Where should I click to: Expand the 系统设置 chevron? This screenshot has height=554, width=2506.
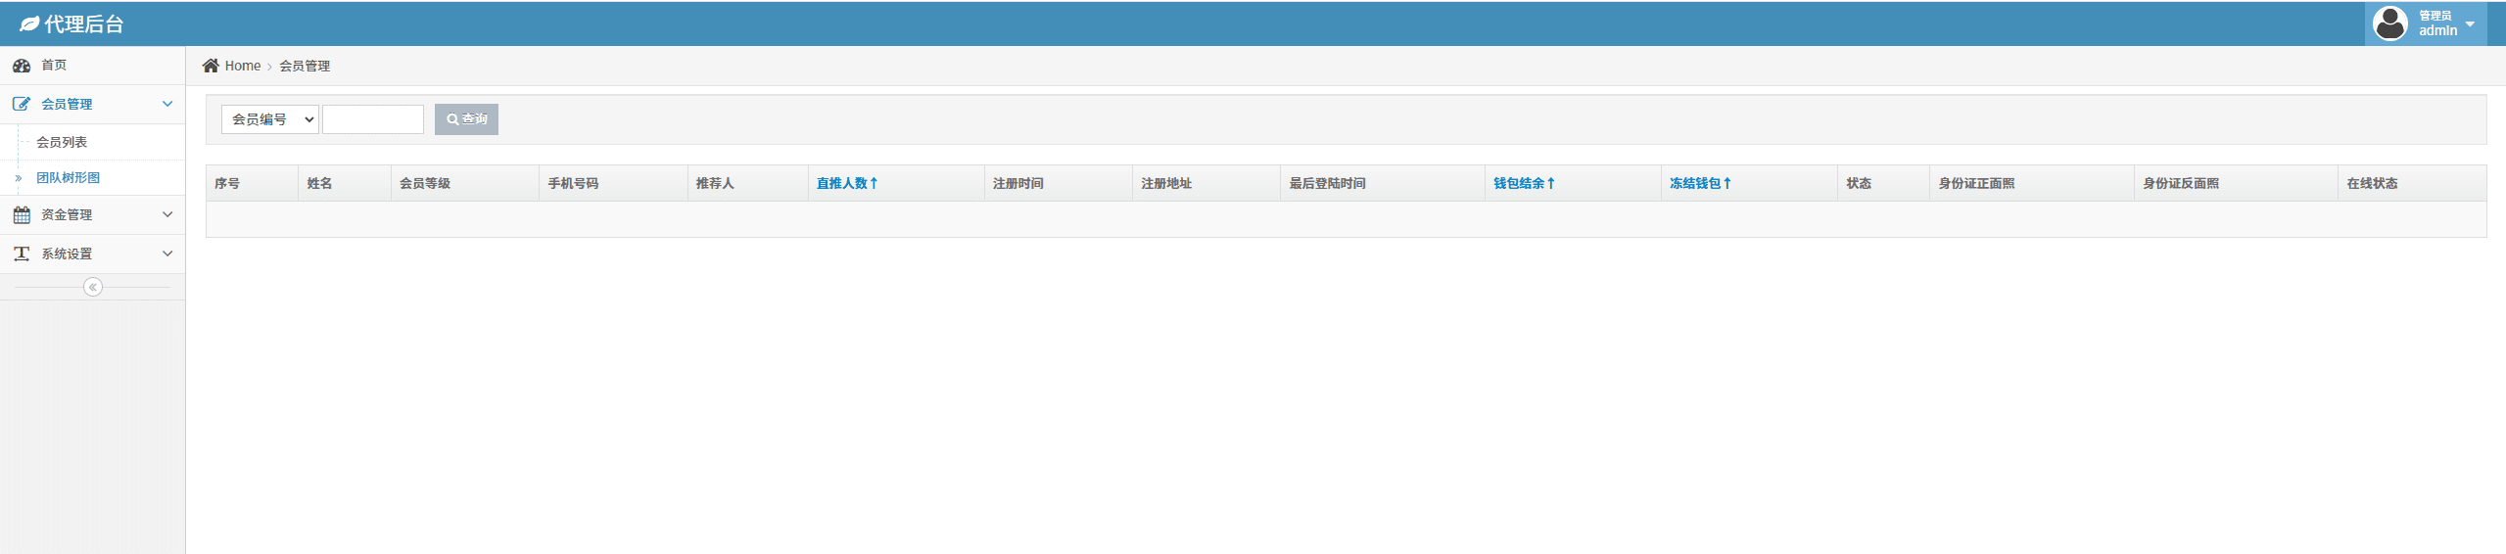coord(167,254)
